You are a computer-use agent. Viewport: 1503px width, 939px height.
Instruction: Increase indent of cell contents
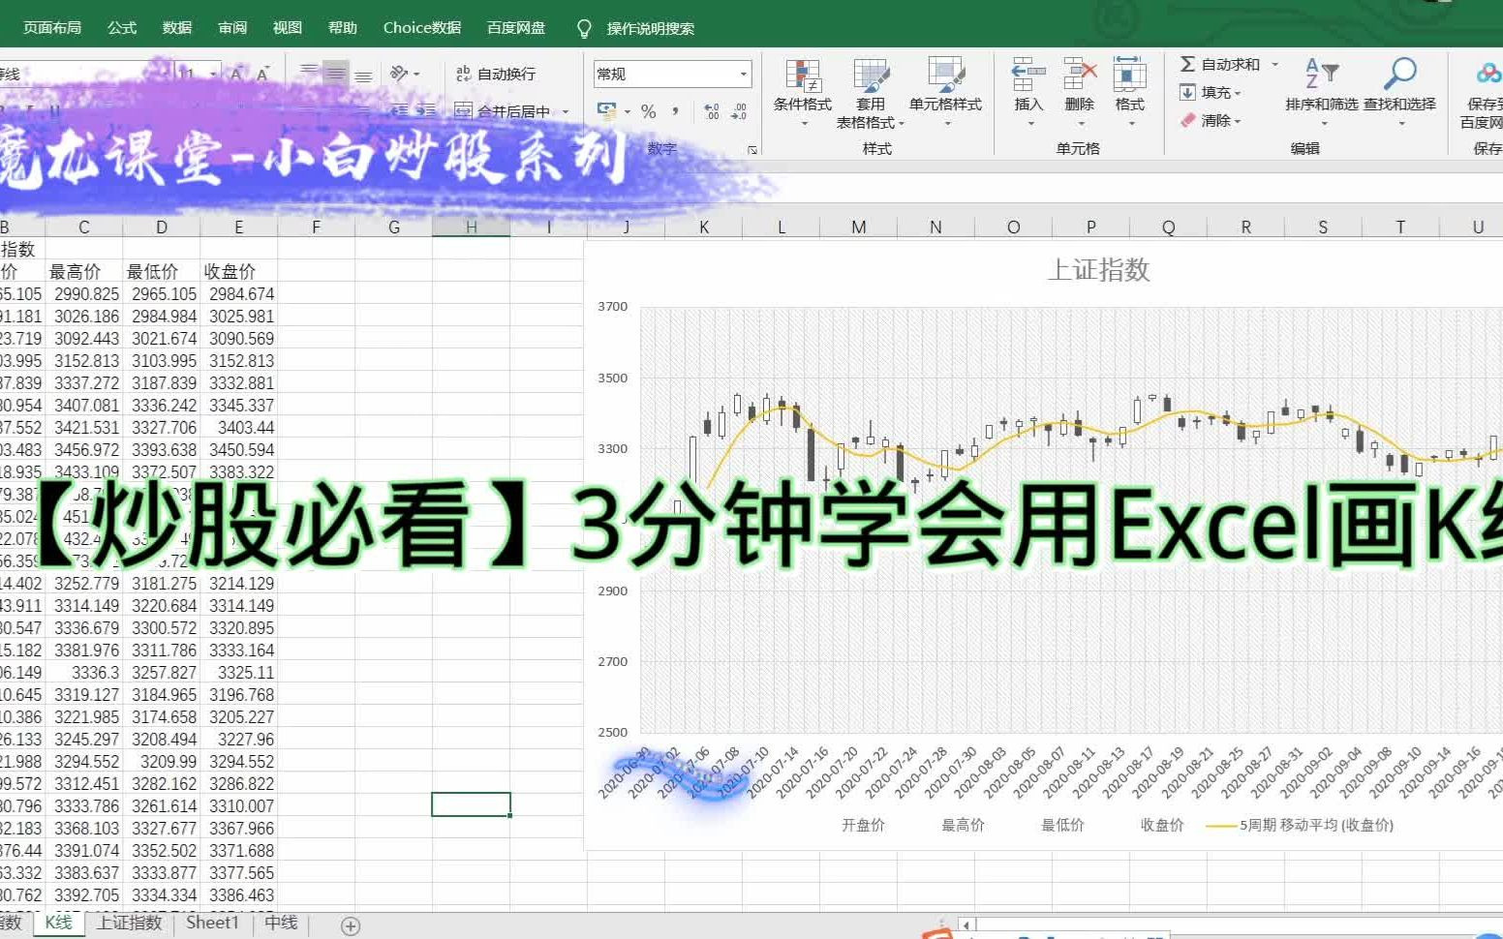pos(425,111)
